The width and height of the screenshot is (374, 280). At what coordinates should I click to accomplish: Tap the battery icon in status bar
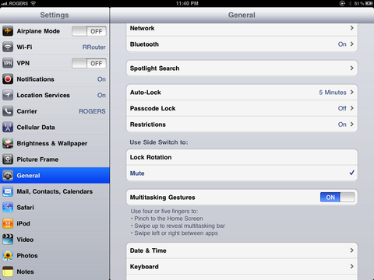[x=369, y=3]
